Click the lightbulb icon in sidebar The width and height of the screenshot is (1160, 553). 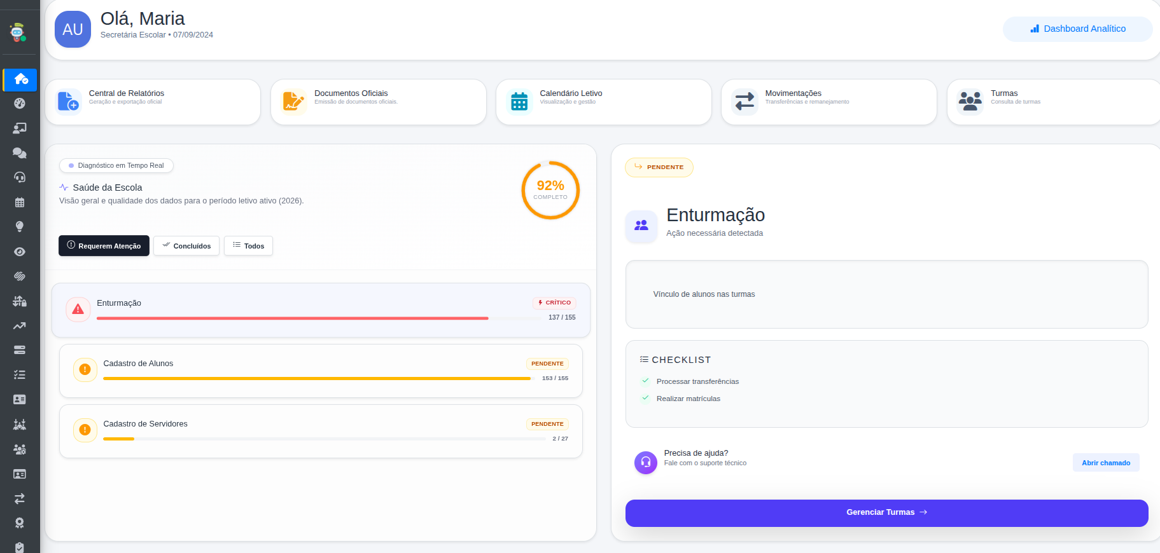point(20,227)
